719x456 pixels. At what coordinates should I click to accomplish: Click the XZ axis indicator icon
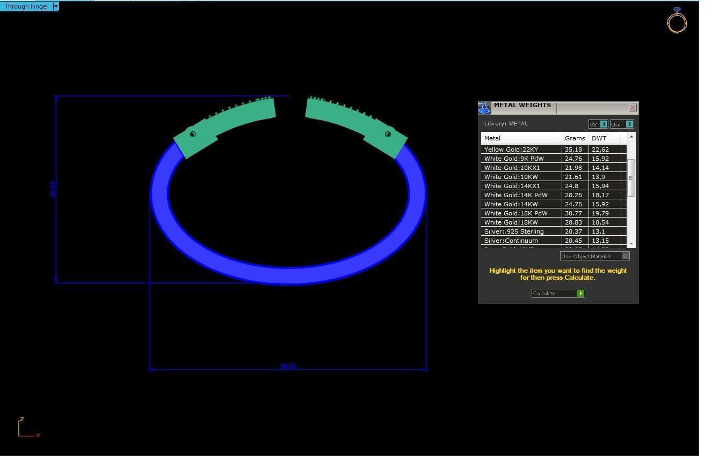click(x=28, y=428)
